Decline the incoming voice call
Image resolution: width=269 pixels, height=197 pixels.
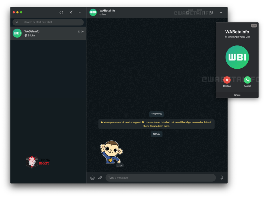227,80
